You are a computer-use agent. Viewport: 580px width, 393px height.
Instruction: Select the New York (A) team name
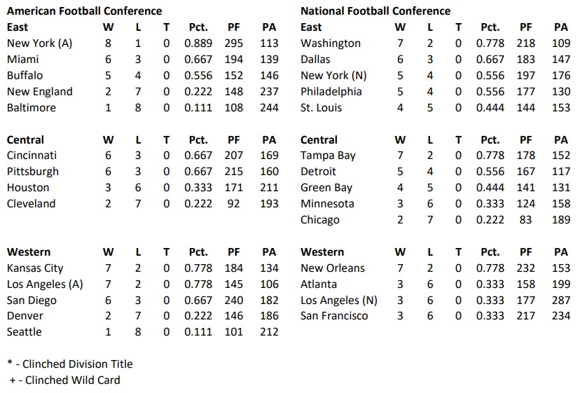click(39, 43)
